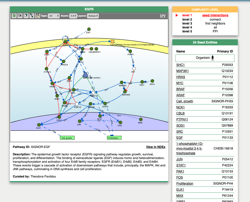Viewport: 250px width, 202px height.
Task: Toggle the edge score display icon
Action: pyautogui.click(x=32, y=16)
